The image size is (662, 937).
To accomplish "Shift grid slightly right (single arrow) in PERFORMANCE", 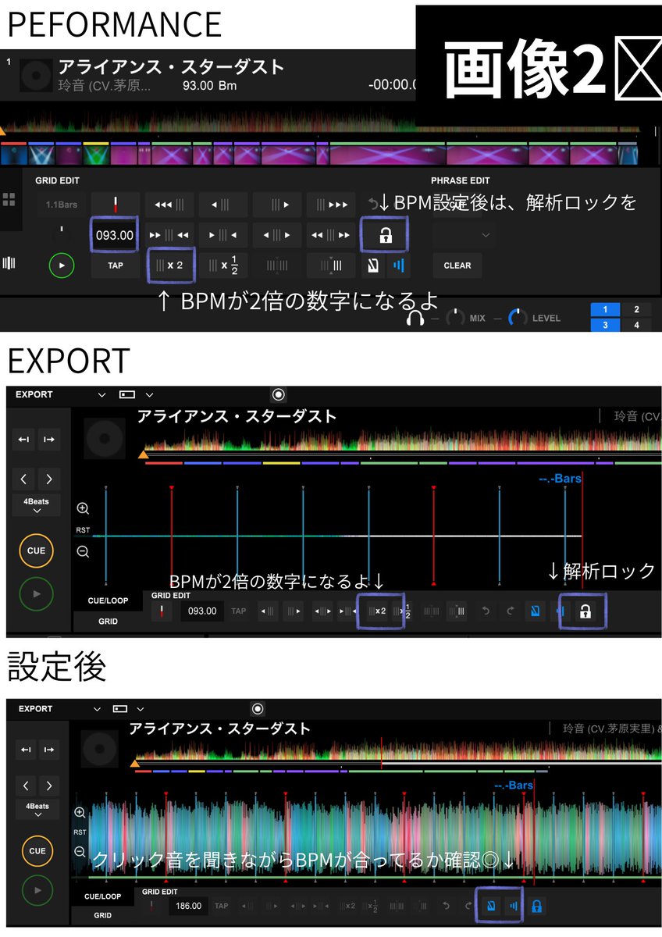I will pos(277,205).
